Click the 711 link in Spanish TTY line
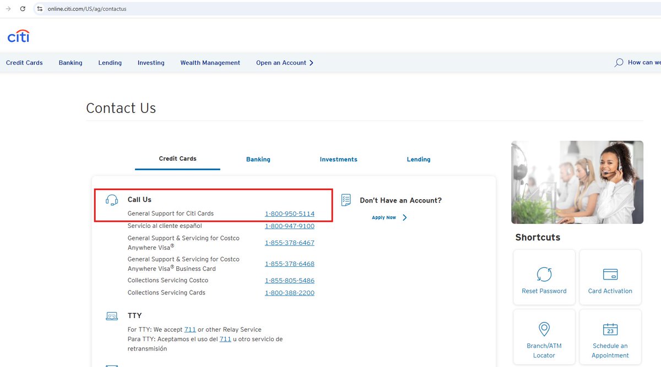Screen dimensions: 661x367 click(225, 339)
